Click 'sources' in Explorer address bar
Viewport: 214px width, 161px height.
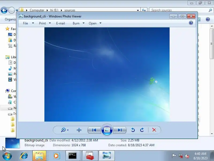coord(70,10)
